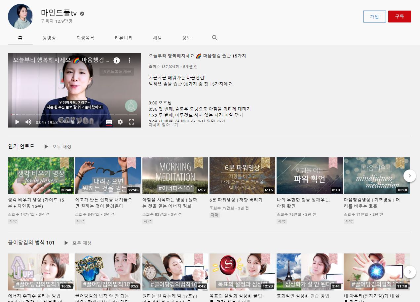This screenshot has height=302, width=420.
Task: Click the red 구독 subscribe button
Action: point(400,17)
